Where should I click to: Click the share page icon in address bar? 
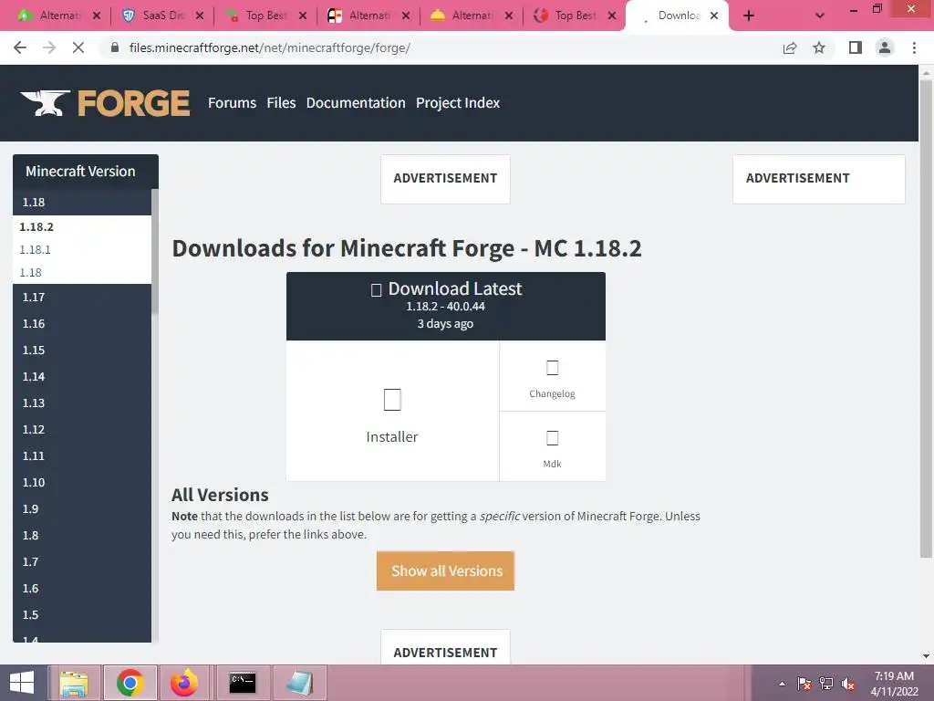[790, 47]
